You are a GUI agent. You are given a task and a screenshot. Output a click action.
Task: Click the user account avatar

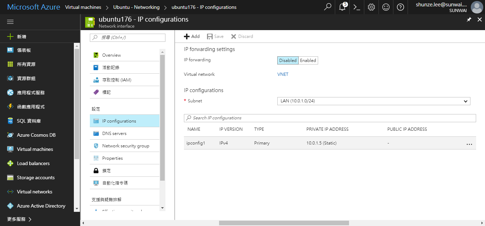476,7
